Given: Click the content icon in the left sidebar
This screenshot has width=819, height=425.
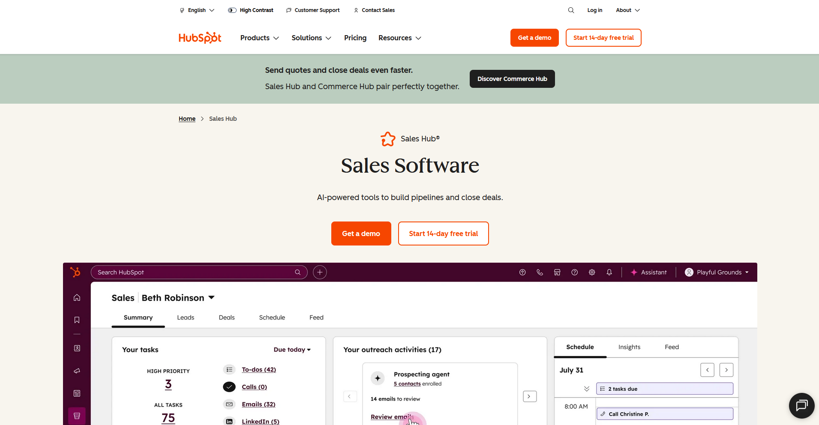Looking at the screenshot, I should click(77, 393).
